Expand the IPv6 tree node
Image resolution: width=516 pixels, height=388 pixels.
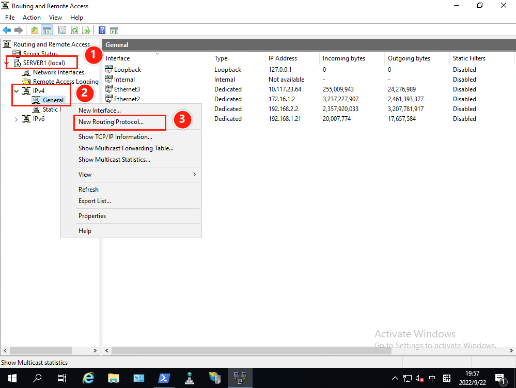click(x=16, y=119)
